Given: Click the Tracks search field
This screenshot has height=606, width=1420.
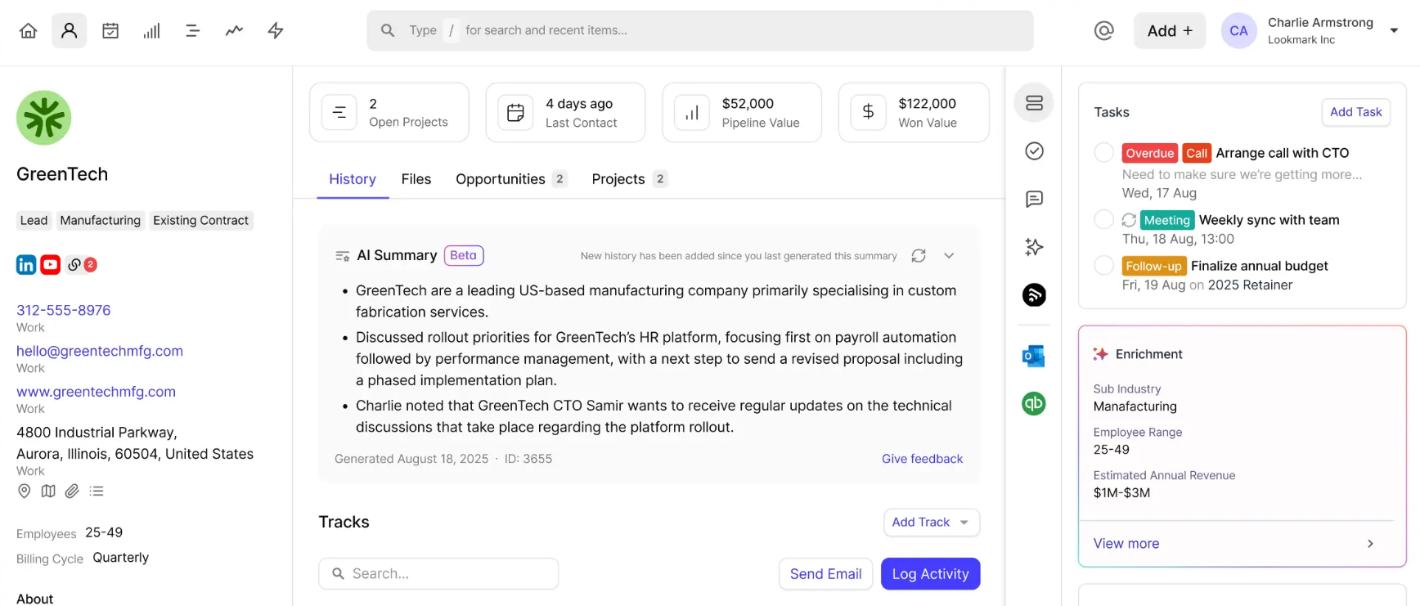Looking at the screenshot, I should pyautogui.click(x=438, y=574).
